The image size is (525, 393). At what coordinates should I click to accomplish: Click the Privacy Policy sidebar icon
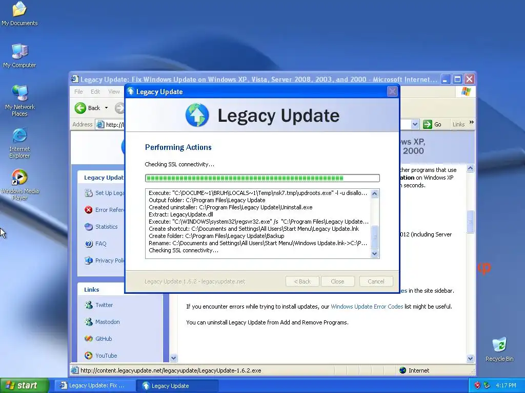coord(88,260)
